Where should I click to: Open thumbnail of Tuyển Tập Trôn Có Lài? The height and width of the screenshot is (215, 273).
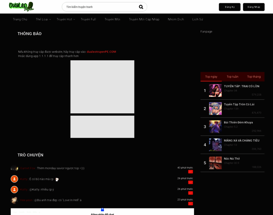(x=216, y=109)
